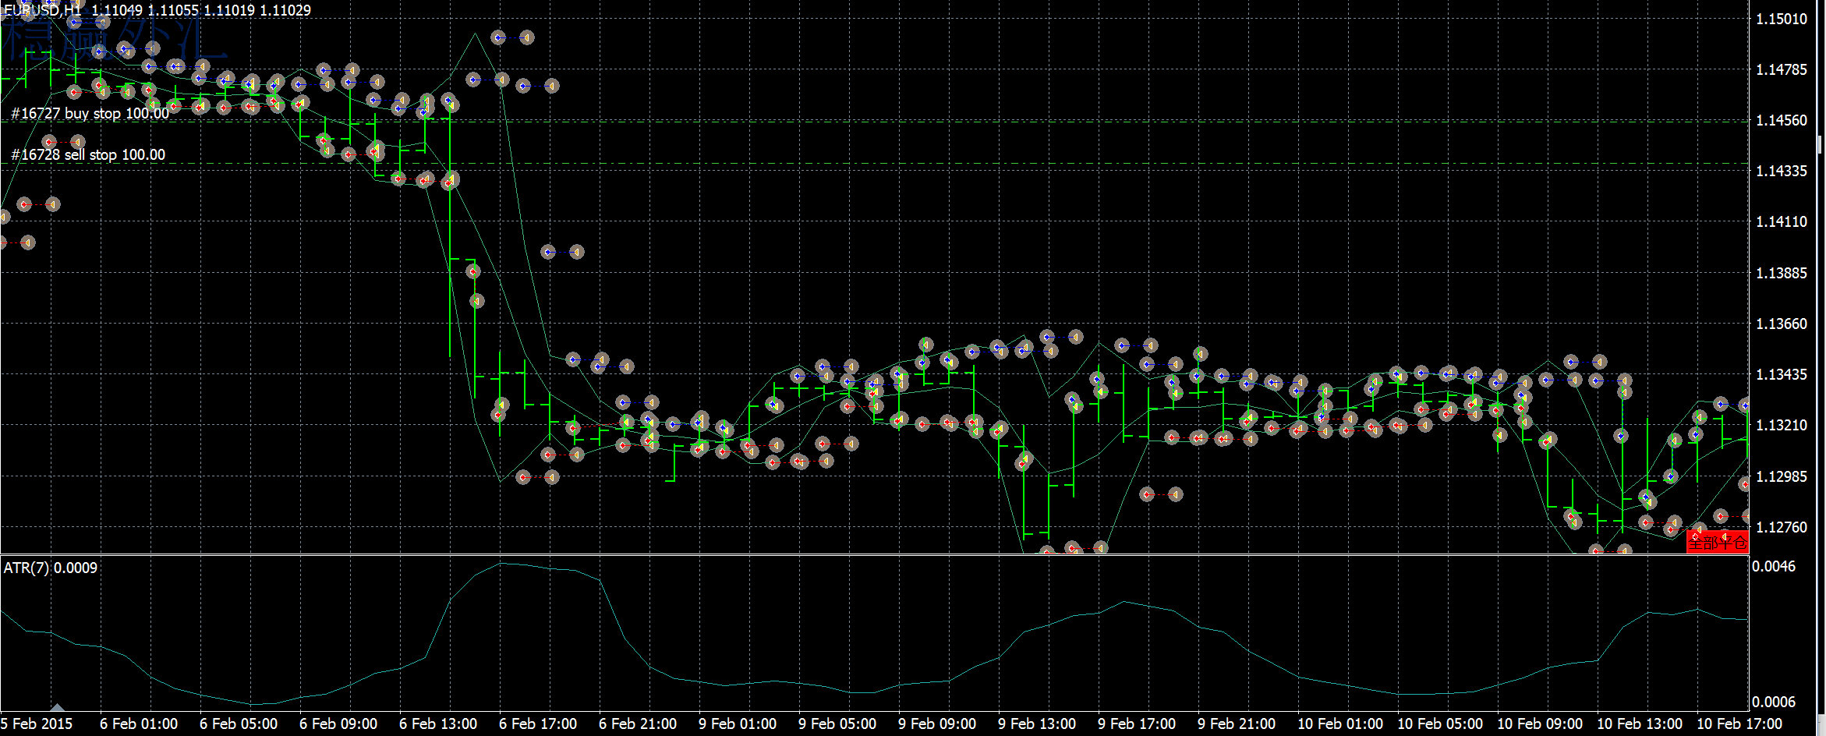
Task: Click the 6 Feb 01:00 time label
Action: 139,724
